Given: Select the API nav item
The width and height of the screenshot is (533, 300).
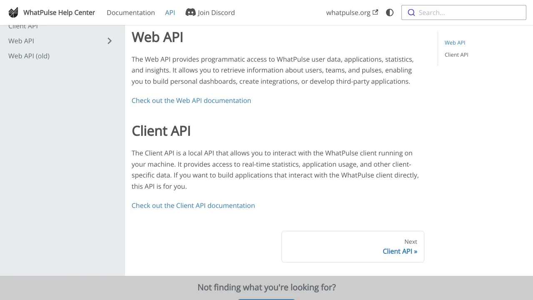Looking at the screenshot, I should pyautogui.click(x=170, y=12).
